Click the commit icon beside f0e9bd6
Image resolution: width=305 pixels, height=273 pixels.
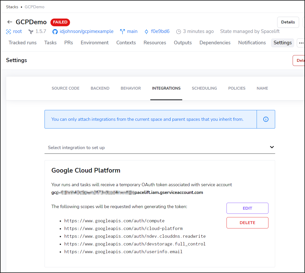(x=146, y=31)
